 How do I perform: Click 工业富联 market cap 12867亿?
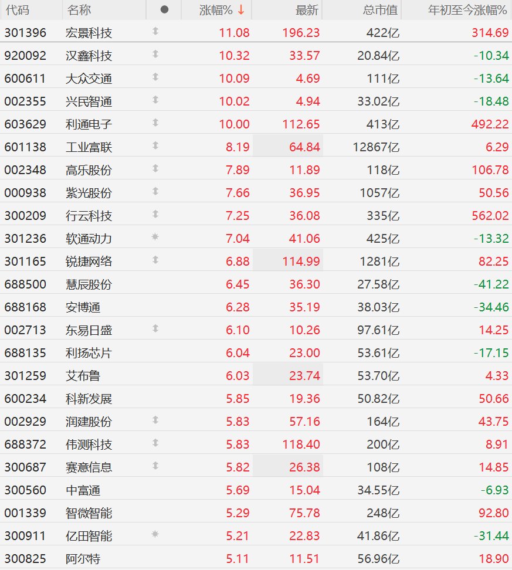(x=376, y=147)
